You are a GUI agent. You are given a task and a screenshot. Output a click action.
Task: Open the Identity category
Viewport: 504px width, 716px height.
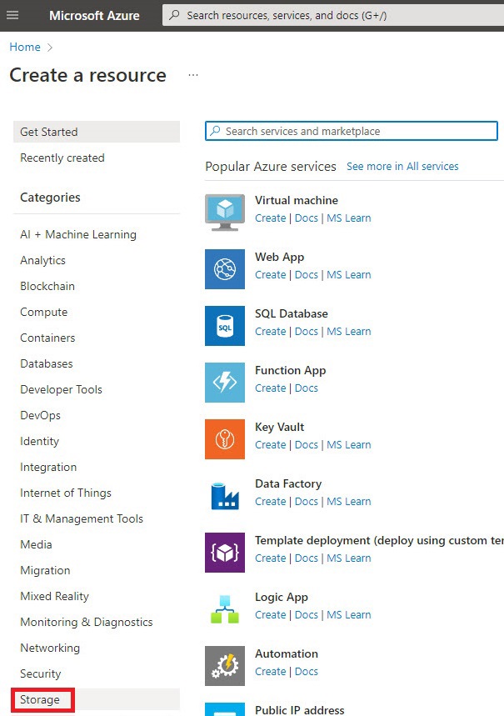coord(39,441)
